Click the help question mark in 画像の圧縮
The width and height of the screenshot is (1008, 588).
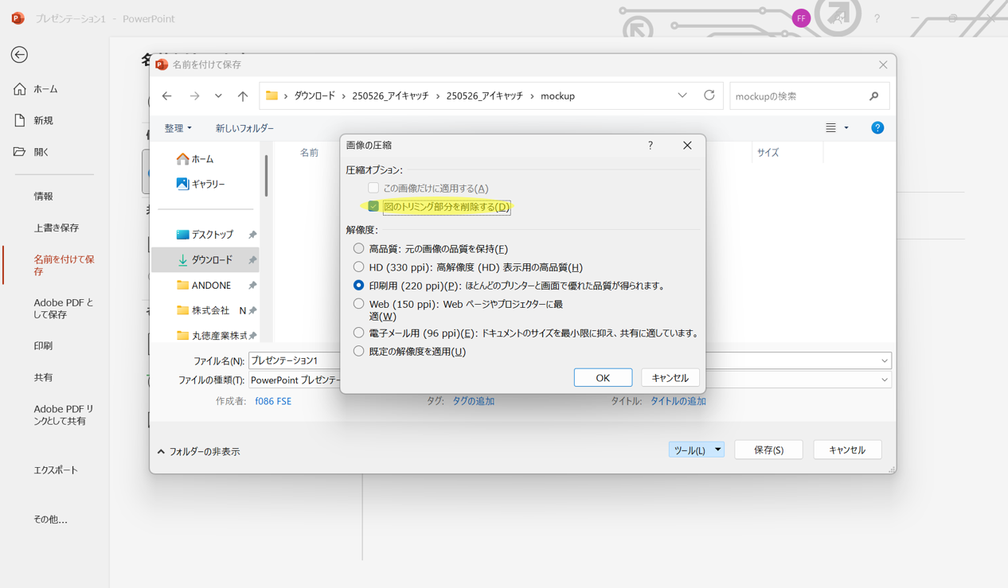pos(651,146)
